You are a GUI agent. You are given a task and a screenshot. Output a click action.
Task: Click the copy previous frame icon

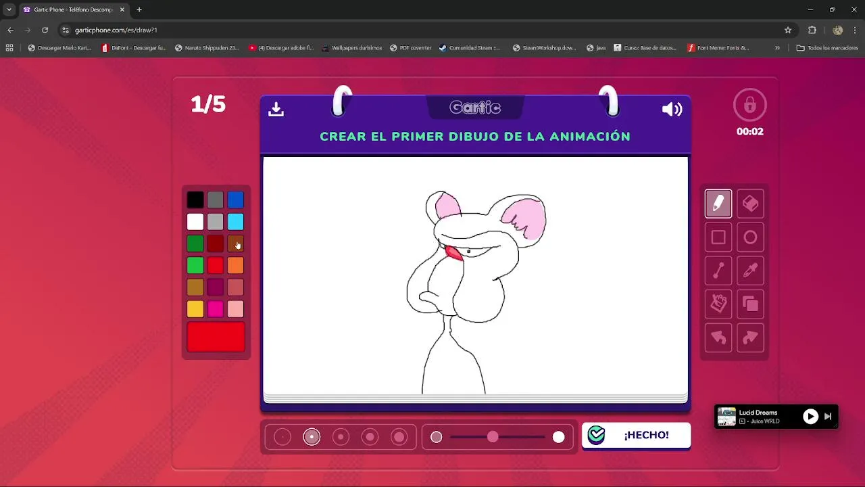[750, 304]
